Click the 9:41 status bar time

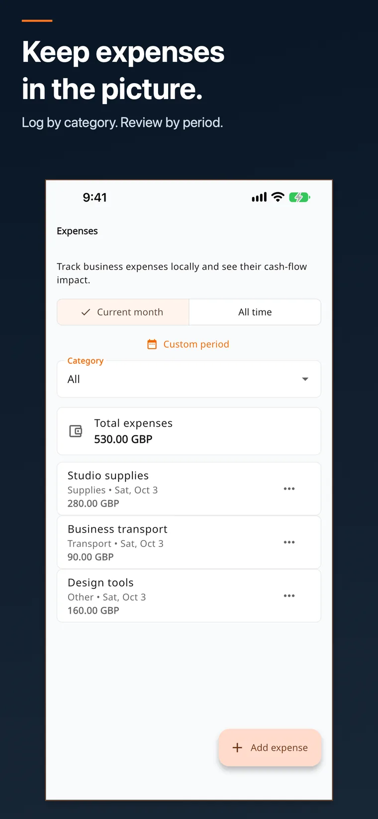tap(94, 197)
